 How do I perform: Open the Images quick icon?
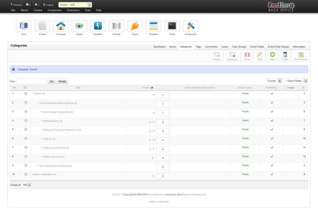pos(79,26)
